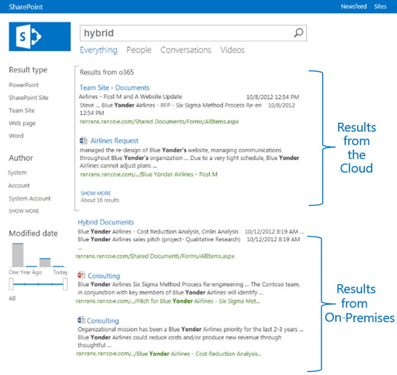This screenshot has width=397, height=375.
Task: Filter results by Team Site type
Action: tap(22, 111)
